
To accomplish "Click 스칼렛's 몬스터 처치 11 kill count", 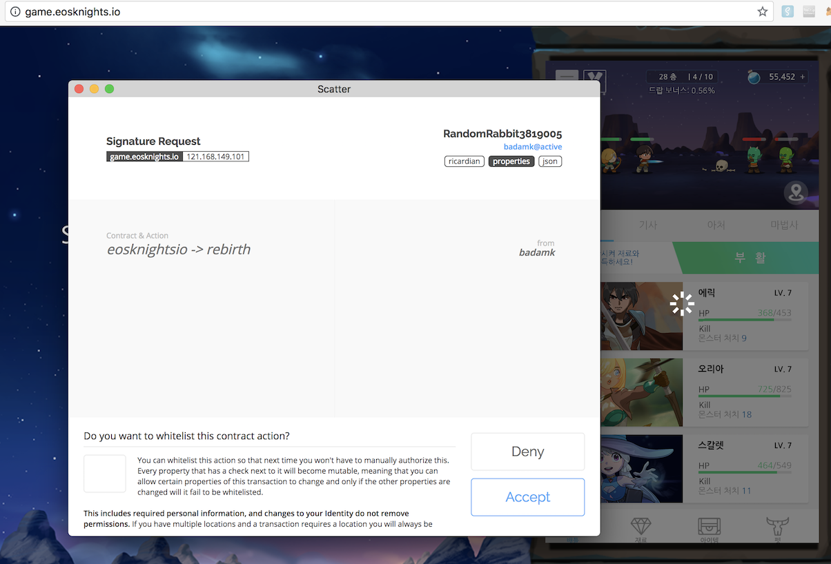I will click(x=725, y=491).
